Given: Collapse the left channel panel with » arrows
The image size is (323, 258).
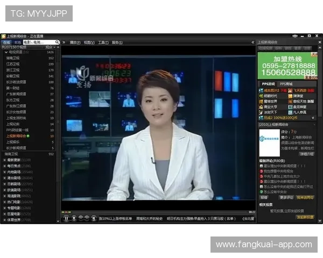Looking at the screenshot, I should tap(64, 42).
